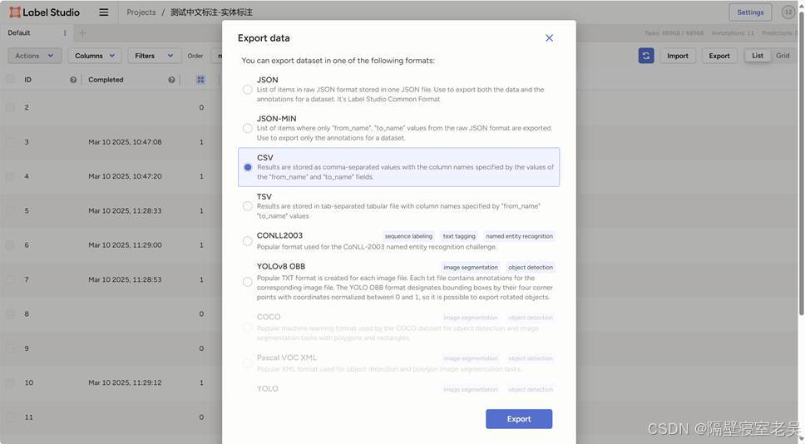Viewport: 805px width, 444px height.
Task: Select the CONLL2003 export format
Action: tap(248, 241)
